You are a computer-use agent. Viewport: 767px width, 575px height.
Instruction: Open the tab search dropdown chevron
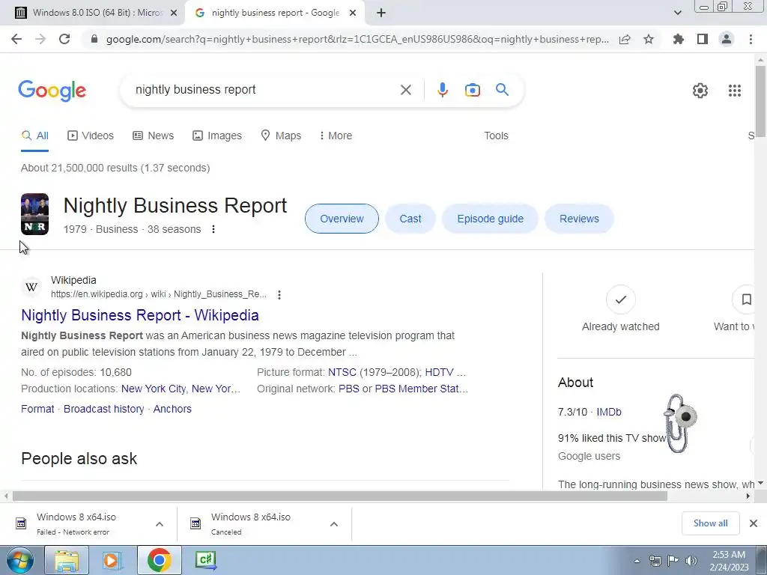pyautogui.click(x=677, y=13)
